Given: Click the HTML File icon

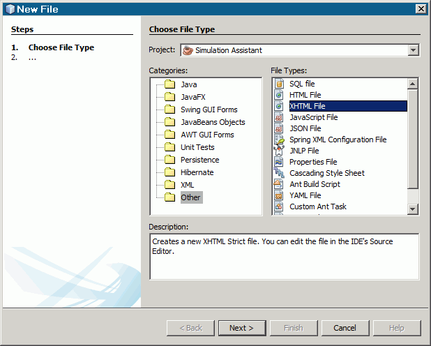Looking at the screenshot, I should [x=279, y=95].
